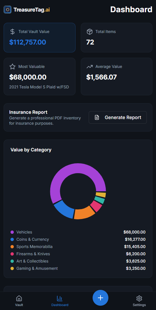Click the Insurance Report heading
The width and height of the screenshot is (156, 310).
28,112
